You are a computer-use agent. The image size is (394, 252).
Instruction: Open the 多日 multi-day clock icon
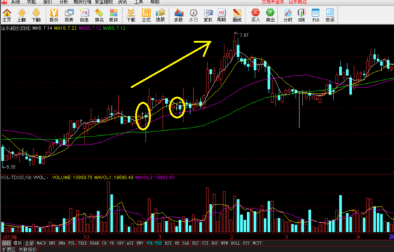[x=193, y=15]
